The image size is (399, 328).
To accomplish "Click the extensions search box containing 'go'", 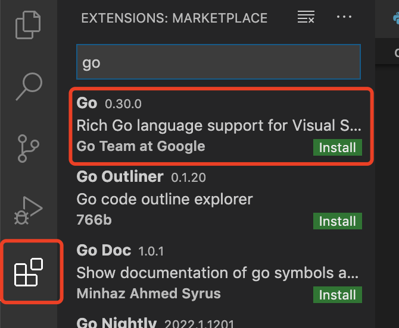I will click(x=219, y=62).
